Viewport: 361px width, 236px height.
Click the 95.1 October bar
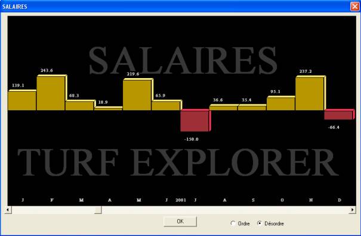[281, 103]
